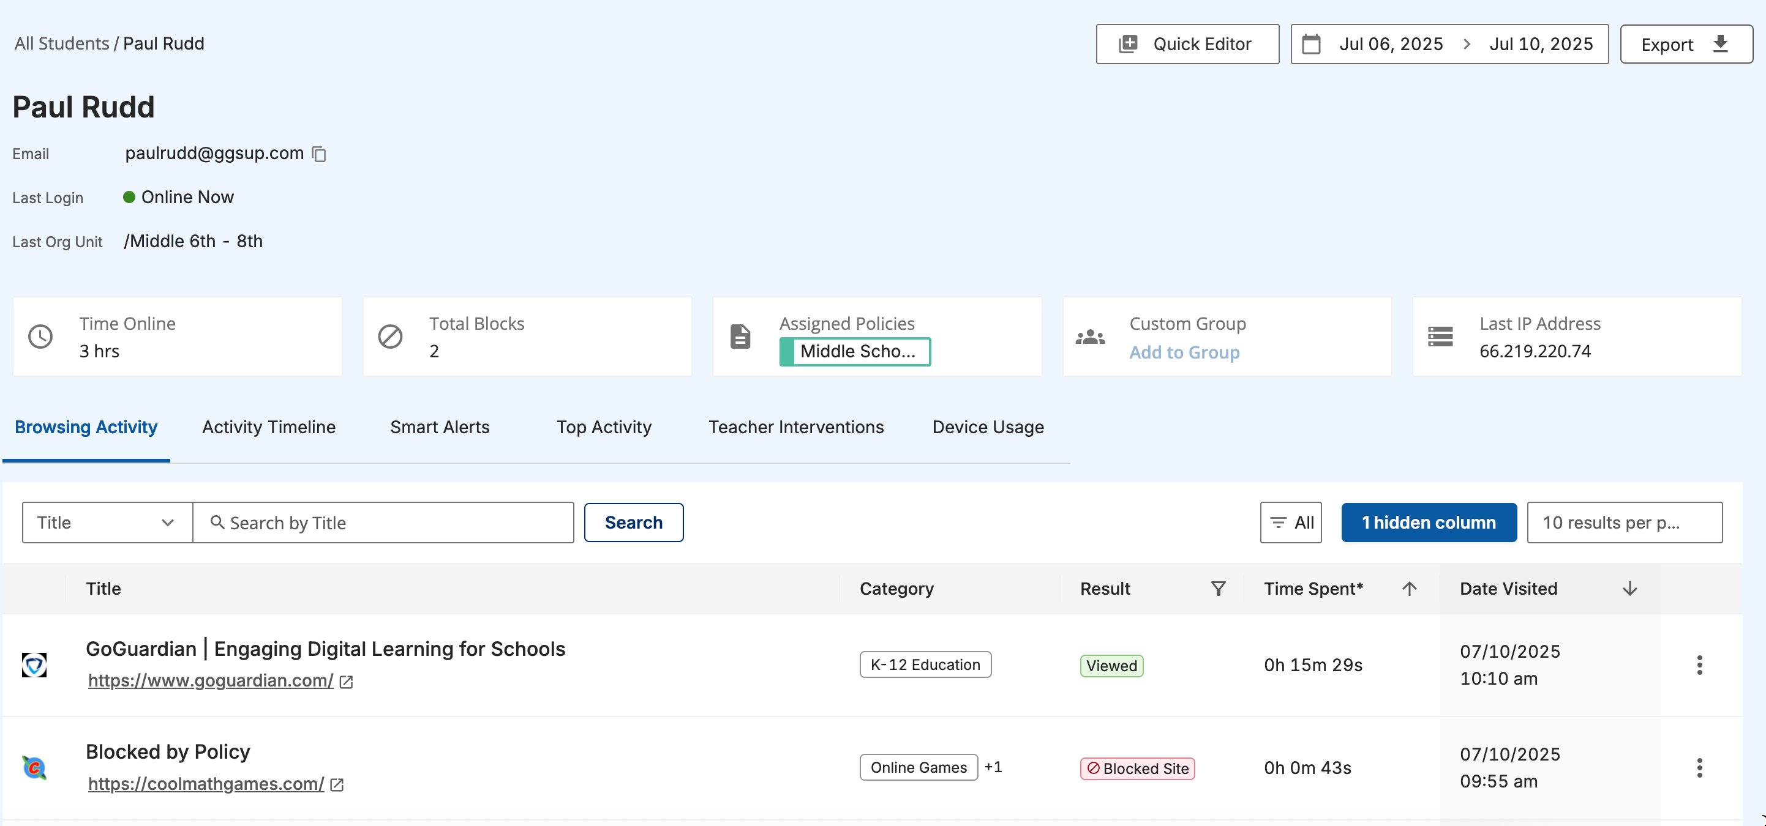Open the goguardian.com external link icon
The height and width of the screenshot is (826, 1766).
click(x=346, y=682)
